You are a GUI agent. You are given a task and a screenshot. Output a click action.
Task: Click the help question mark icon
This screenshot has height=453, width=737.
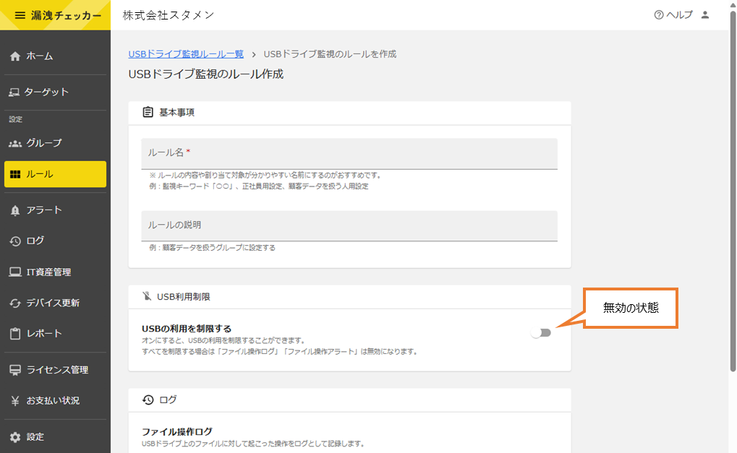coord(658,15)
